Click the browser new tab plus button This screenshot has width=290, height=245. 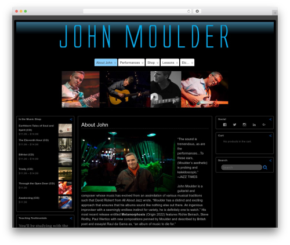[x=275, y=13]
